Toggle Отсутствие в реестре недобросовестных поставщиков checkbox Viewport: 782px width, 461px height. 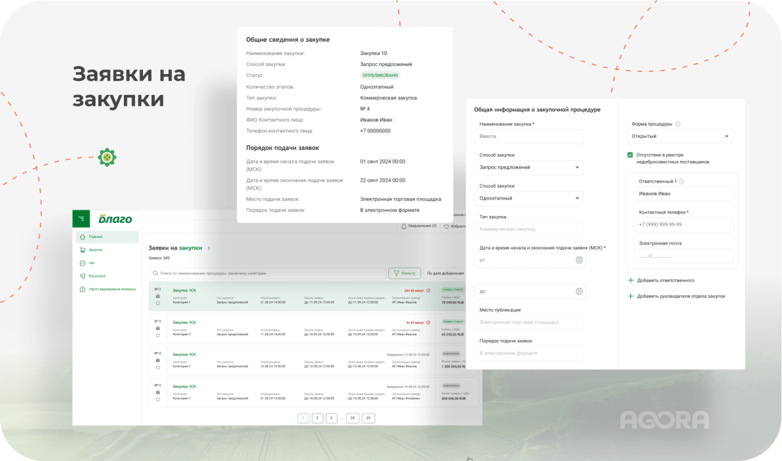pyautogui.click(x=630, y=155)
